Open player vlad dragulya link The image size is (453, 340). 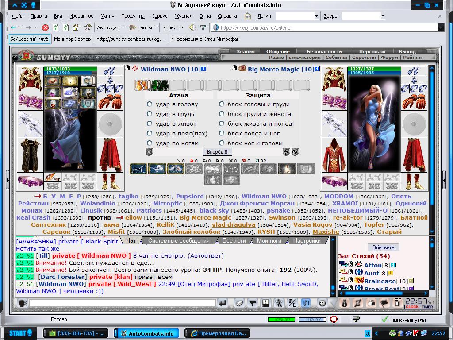coord(234,224)
